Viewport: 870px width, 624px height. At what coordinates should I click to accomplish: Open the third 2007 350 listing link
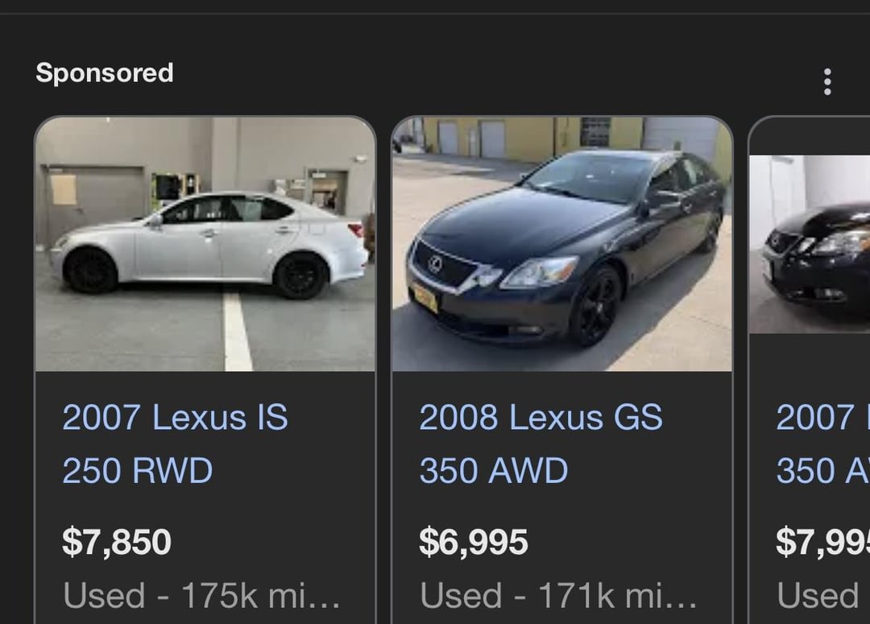click(822, 444)
